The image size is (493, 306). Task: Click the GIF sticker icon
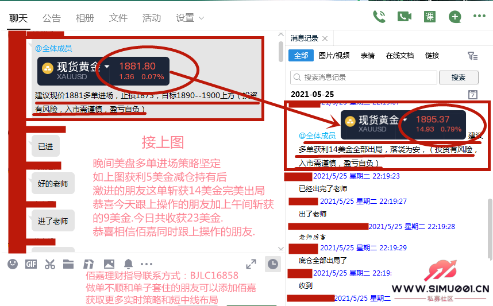point(31,264)
